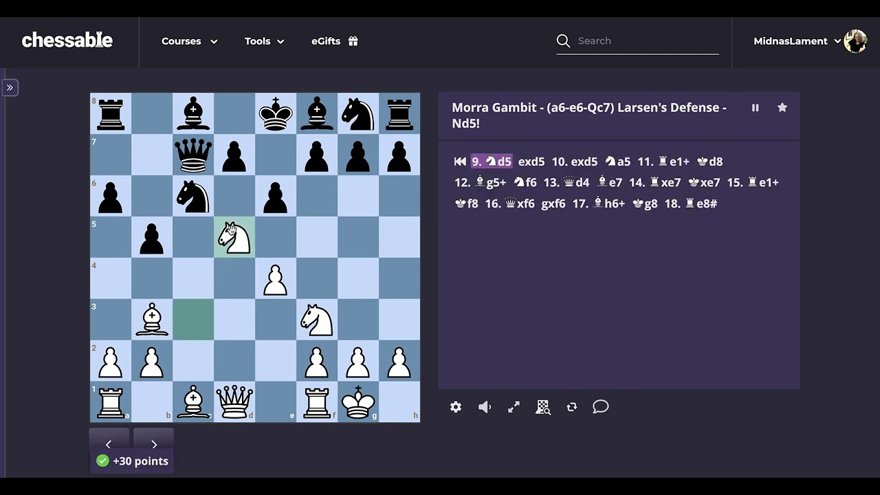Click the +30 points badge
The height and width of the screenshot is (495, 880).
[133, 461]
